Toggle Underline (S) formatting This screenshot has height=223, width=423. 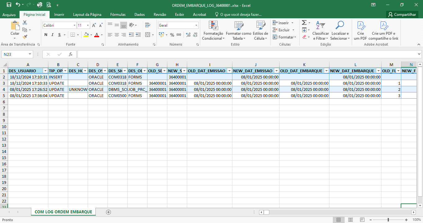[x=59, y=35]
